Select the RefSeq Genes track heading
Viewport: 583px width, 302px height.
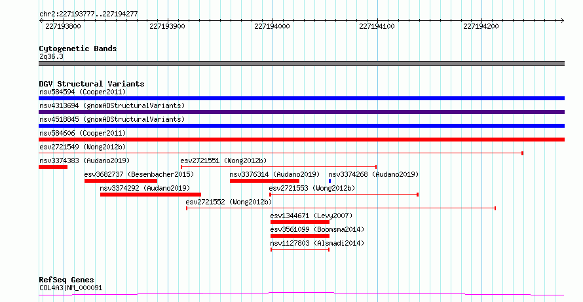pos(67,280)
